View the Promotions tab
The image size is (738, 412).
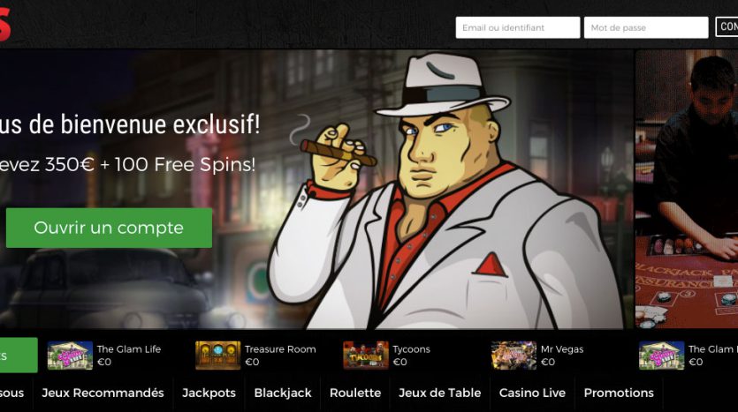pyautogui.click(x=619, y=393)
